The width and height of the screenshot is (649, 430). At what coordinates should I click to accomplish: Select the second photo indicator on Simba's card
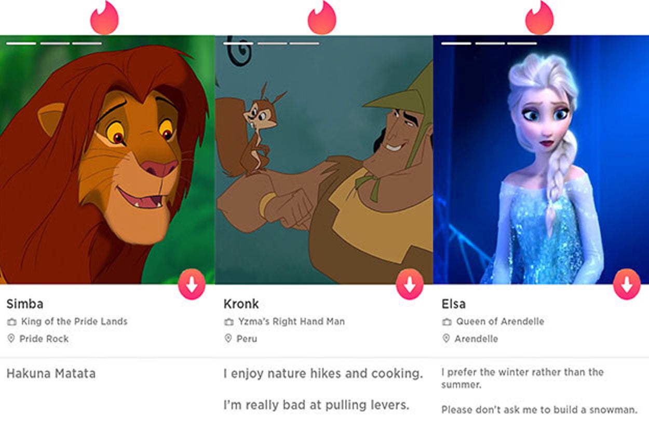click(55, 43)
